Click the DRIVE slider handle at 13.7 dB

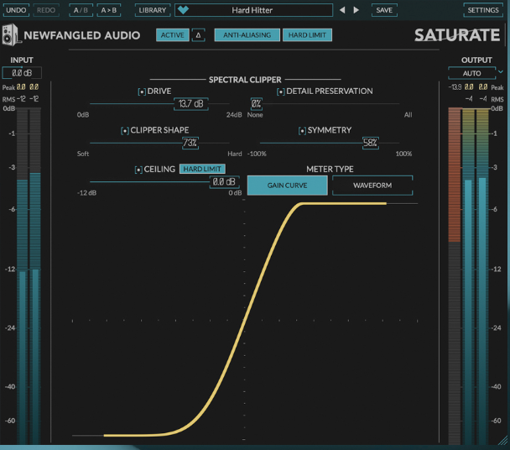click(191, 104)
